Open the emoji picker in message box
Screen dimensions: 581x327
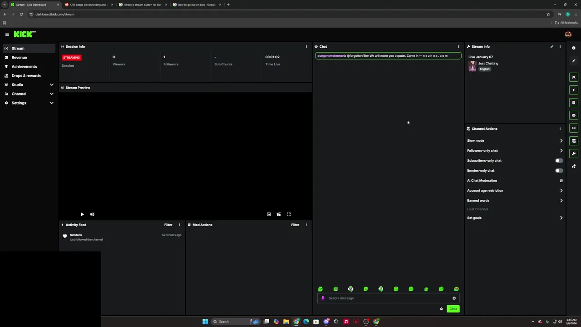pos(454,298)
